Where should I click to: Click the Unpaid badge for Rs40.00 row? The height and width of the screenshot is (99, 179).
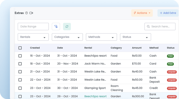point(172,72)
